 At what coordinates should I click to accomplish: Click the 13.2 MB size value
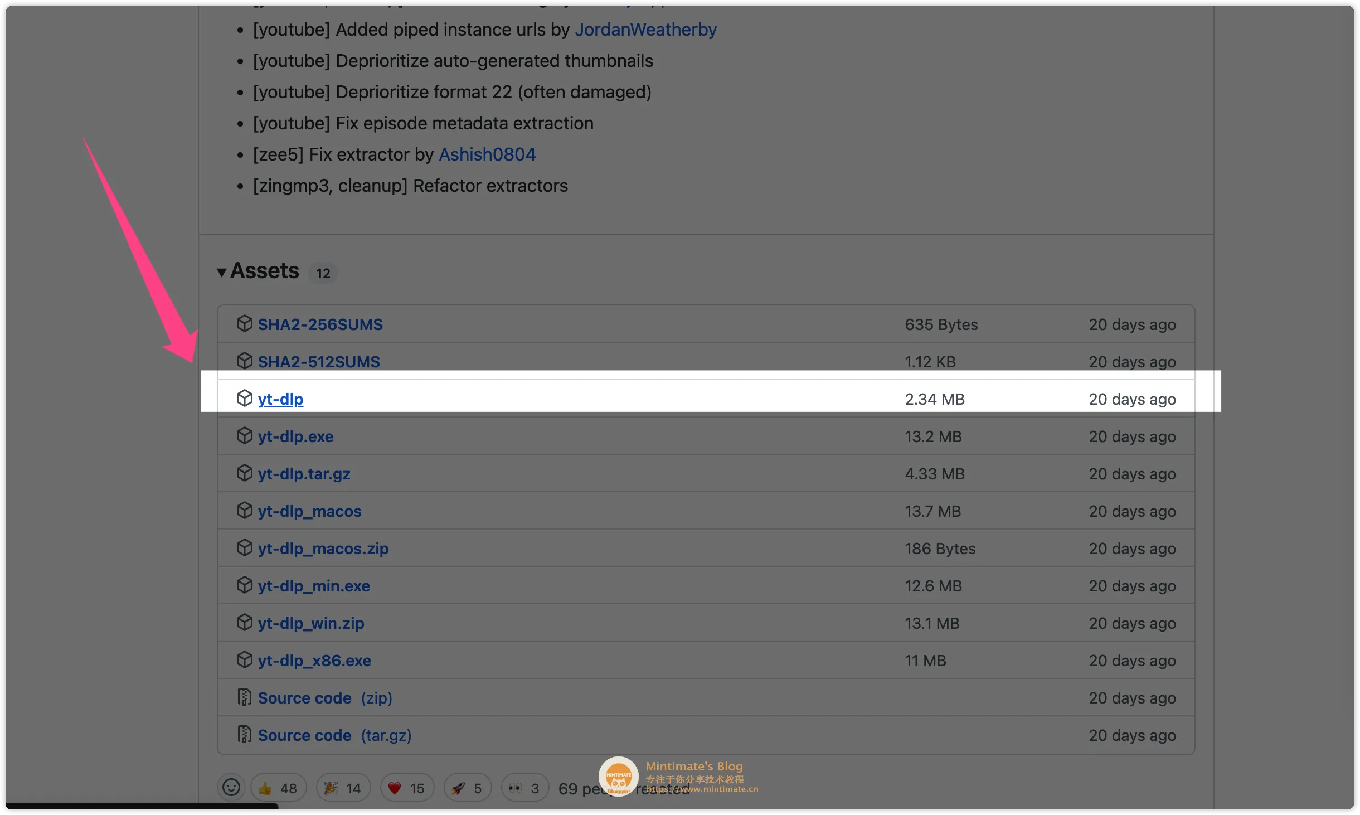pyautogui.click(x=934, y=436)
